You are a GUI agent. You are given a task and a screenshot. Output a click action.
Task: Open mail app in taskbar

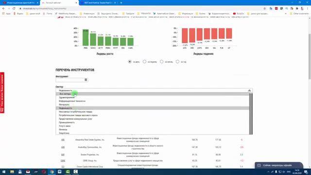click(28, 172)
